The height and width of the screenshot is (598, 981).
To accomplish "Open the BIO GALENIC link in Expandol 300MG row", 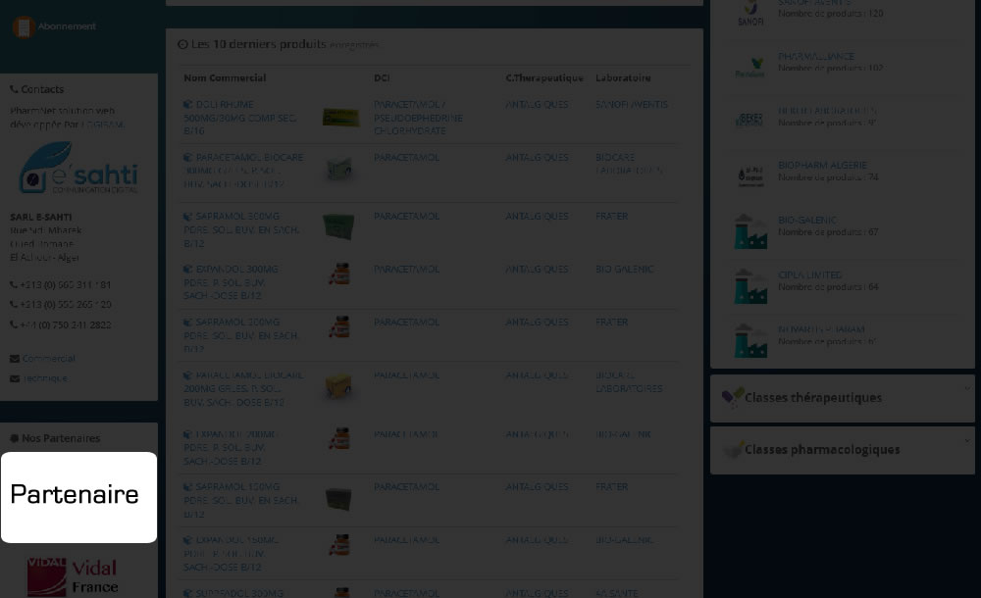I will tap(624, 269).
